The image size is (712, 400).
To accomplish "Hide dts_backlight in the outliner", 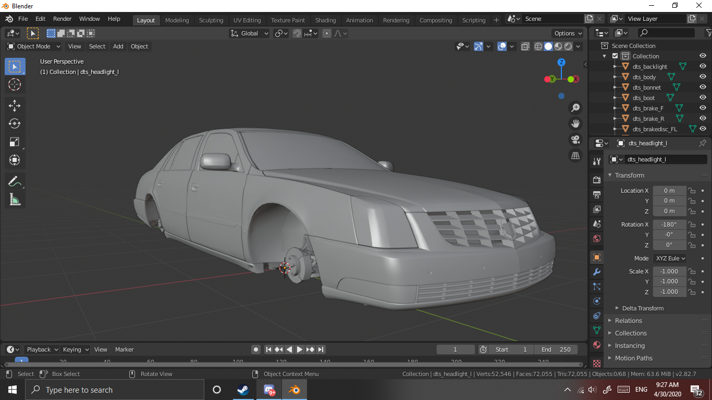I will [703, 67].
